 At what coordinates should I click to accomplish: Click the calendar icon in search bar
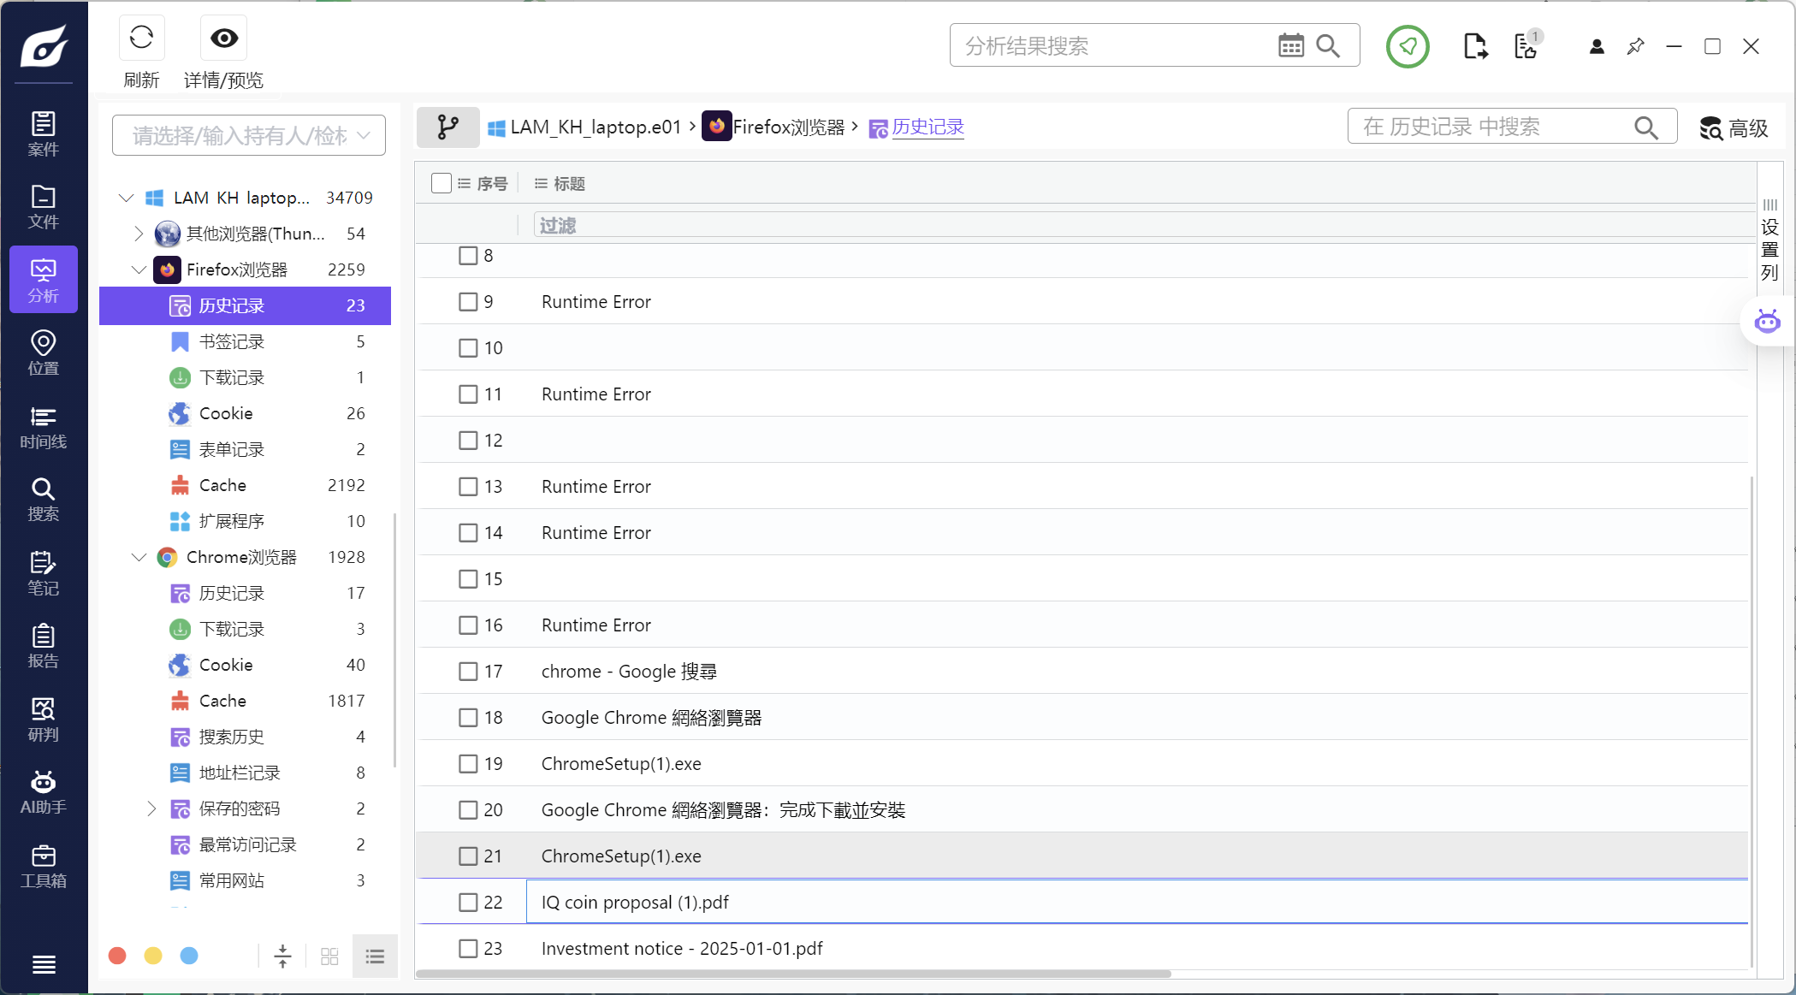1290,45
